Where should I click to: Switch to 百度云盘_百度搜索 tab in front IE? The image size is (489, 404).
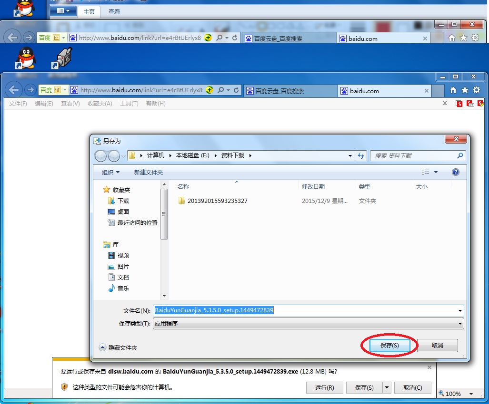[x=290, y=91]
